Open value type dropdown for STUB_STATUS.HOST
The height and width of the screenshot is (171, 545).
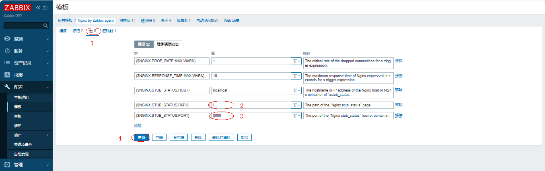point(296,90)
